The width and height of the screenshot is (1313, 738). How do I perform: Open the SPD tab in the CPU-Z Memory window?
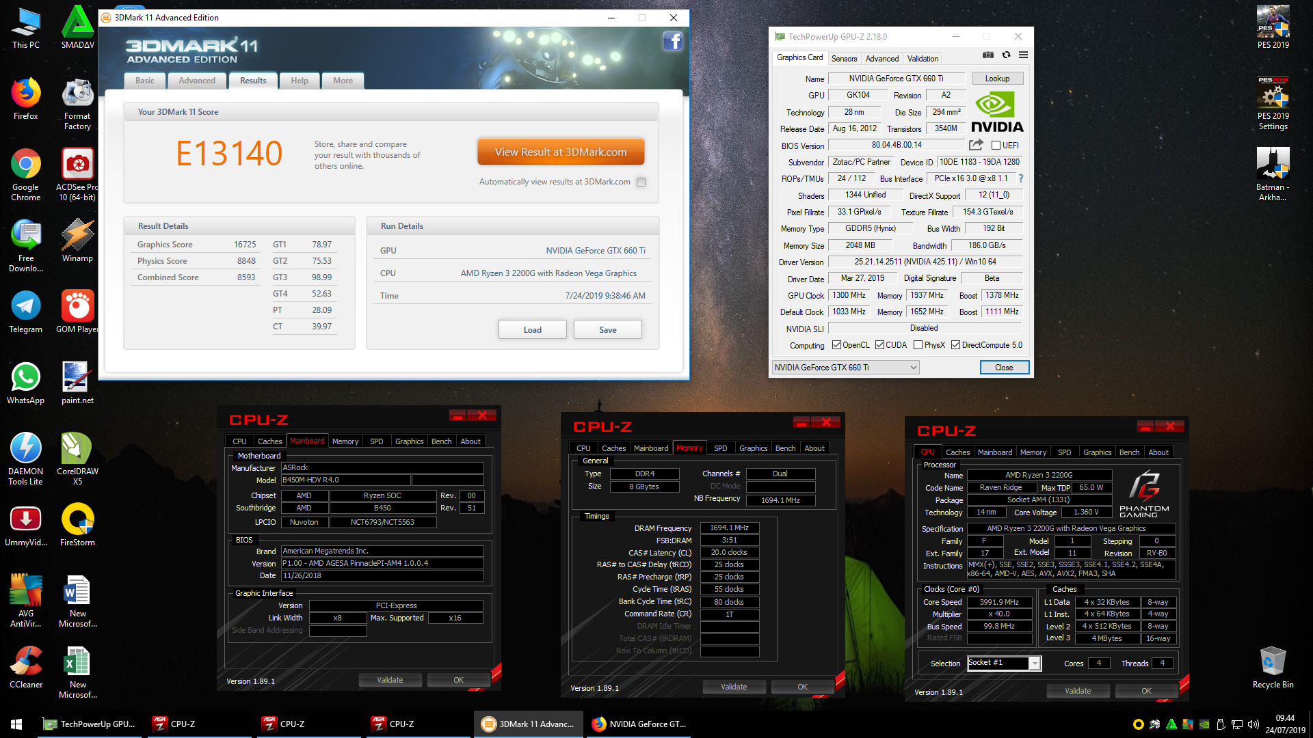click(720, 448)
